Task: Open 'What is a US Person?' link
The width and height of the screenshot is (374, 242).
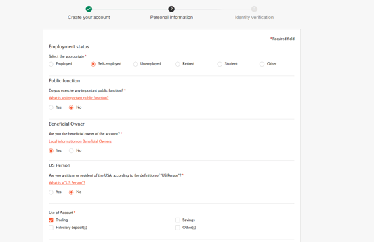Action: click(67, 182)
